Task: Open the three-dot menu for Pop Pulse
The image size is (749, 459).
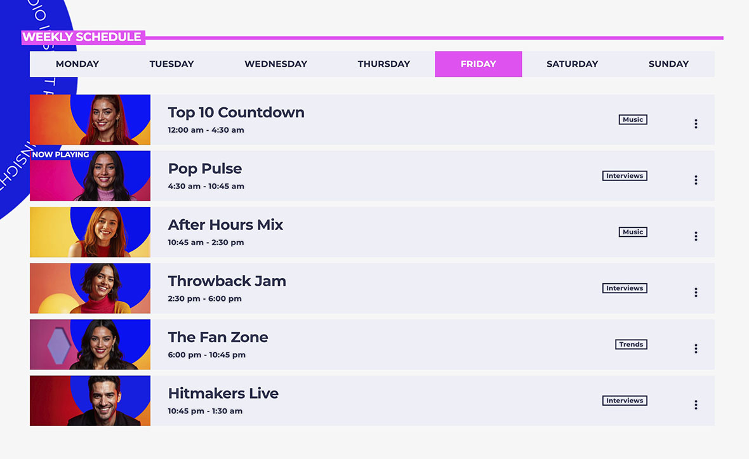Action: [x=696, y=180]
